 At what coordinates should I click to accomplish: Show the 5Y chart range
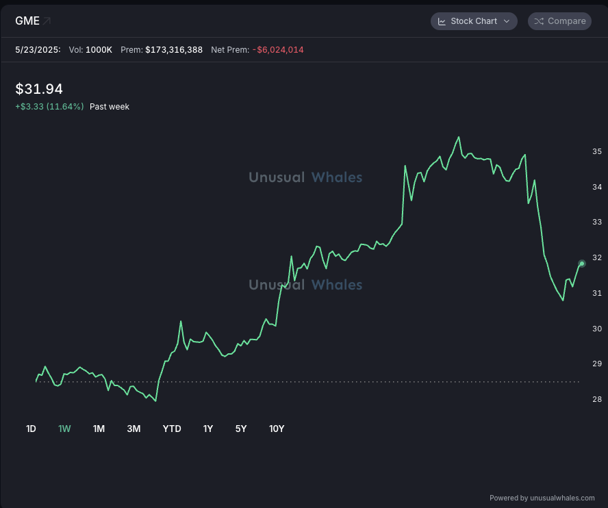[x=241, y=429]
